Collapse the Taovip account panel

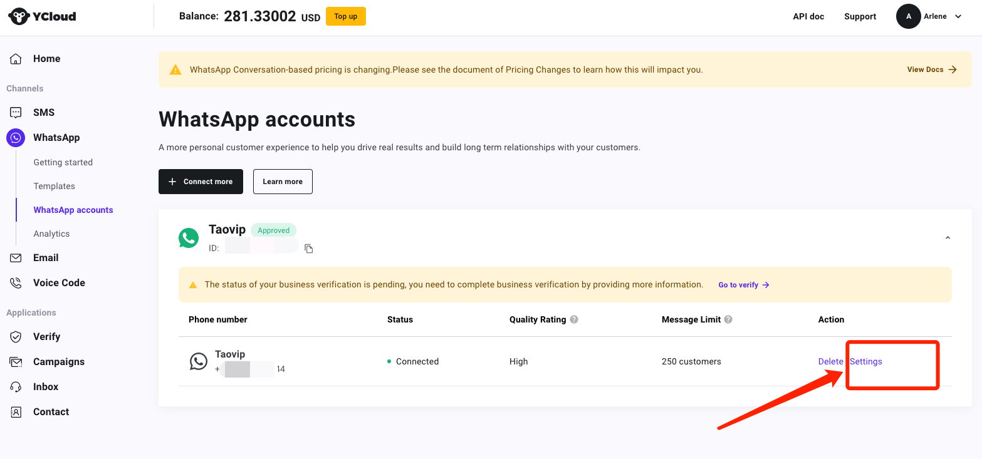[948, 238]
